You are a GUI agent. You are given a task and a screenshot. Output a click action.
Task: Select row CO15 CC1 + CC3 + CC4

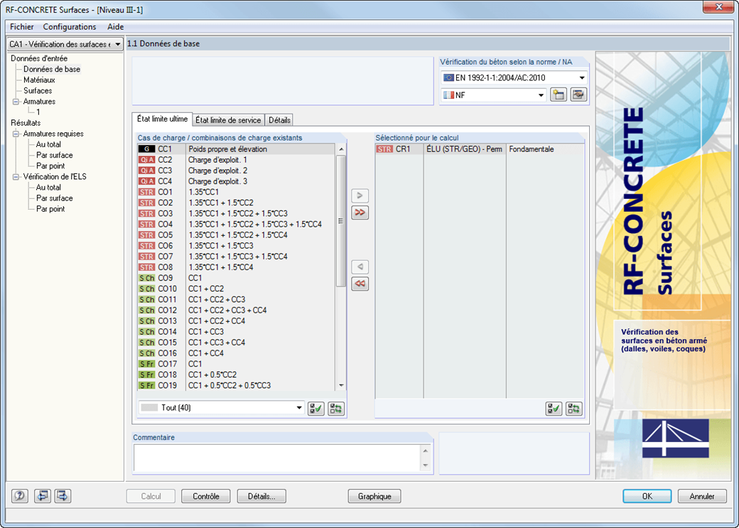pyautogui.click(x=236, y=343)
